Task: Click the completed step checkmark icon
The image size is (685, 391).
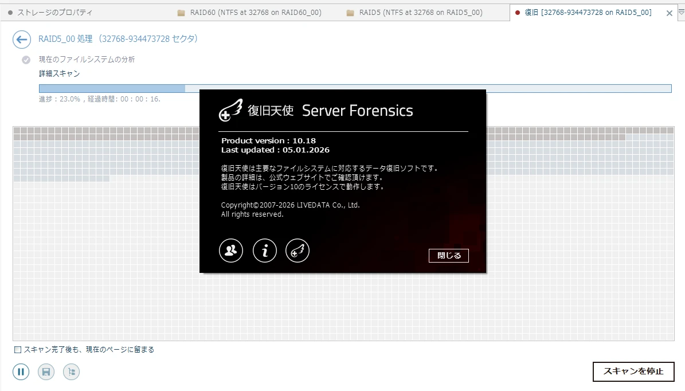Action: 26,60
